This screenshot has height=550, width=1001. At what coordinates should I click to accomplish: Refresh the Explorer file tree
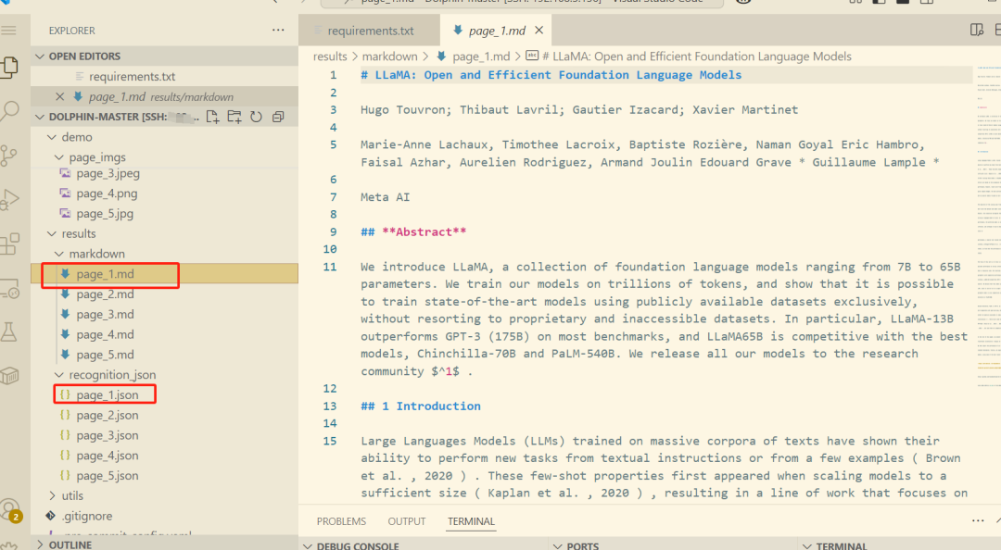click(256, 117)
